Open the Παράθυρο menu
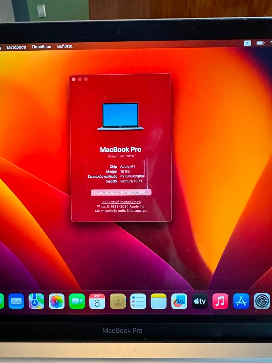272x363 pixels. [x=42, y=47]
